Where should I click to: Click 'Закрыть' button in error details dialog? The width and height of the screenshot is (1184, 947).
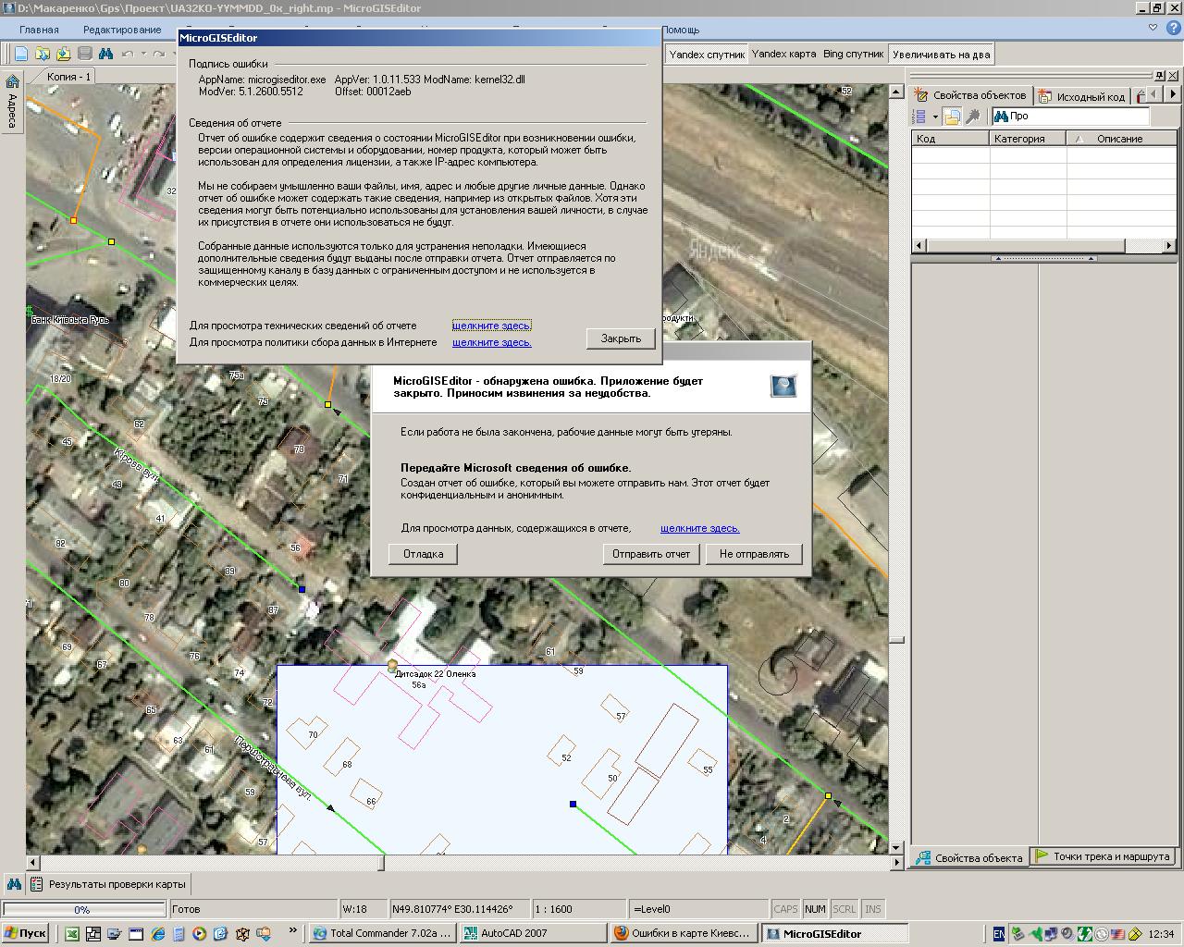[621, 338]
